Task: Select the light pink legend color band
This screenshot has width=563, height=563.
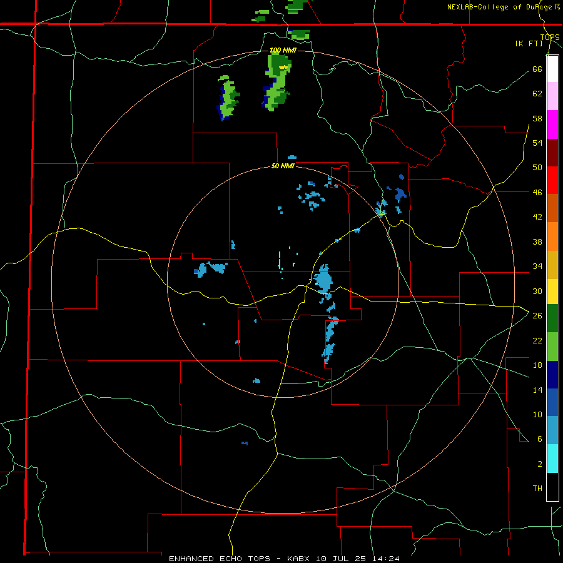Action: click(552, 96)
